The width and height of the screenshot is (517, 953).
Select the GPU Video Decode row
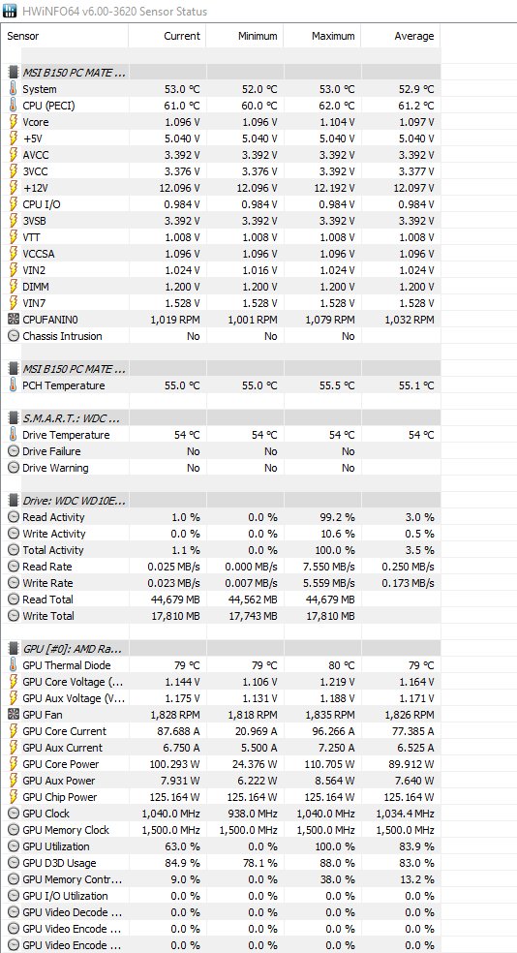(x=221, y=912)
